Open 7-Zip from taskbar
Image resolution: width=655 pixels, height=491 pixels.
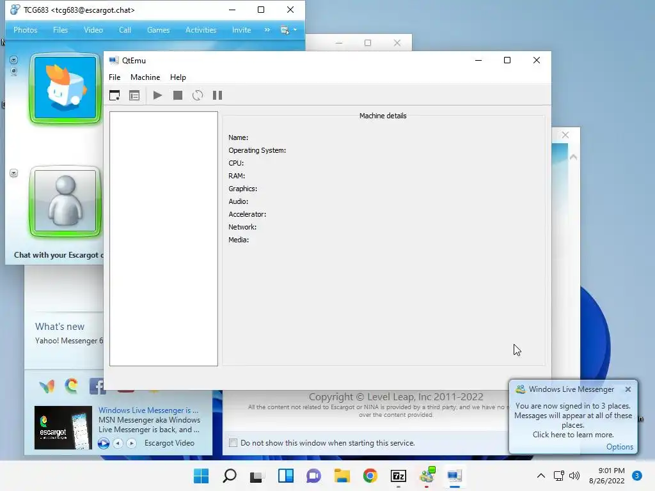click(x=399, y=476)
